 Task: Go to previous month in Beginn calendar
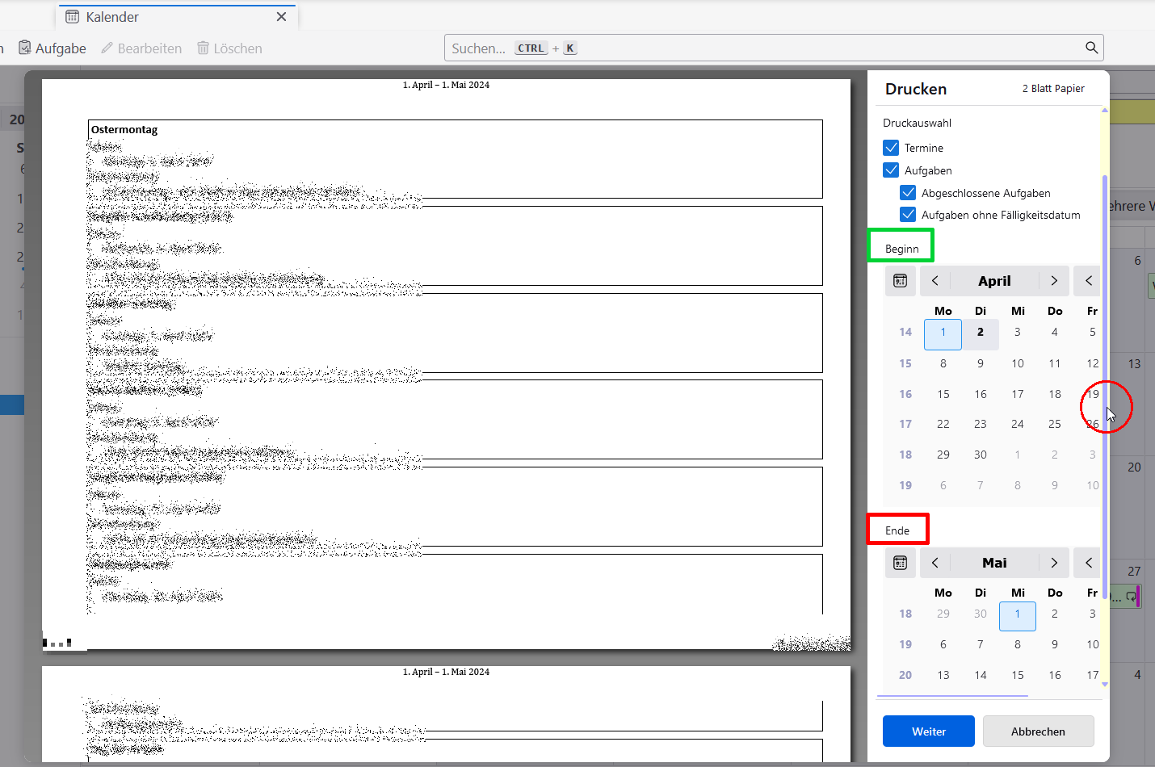935,281
